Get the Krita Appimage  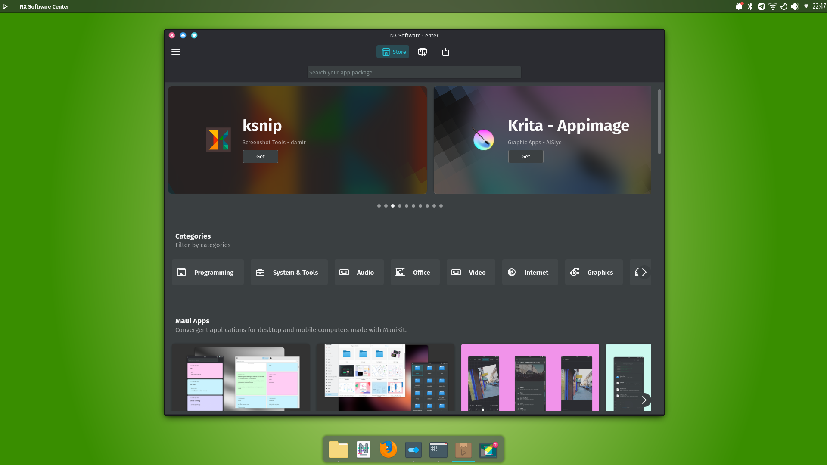pyautogui.click(x=525, y=157)
